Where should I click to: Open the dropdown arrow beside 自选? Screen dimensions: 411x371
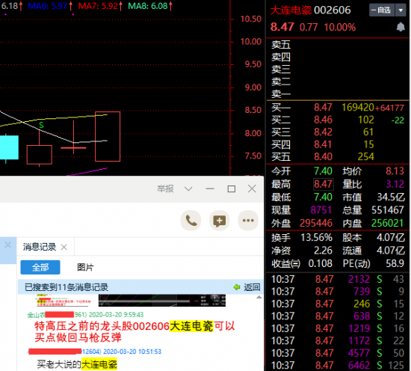401,10
